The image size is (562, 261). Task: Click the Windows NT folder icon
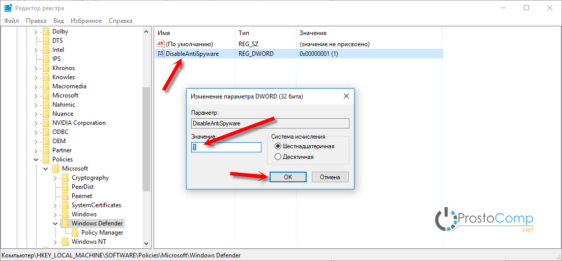[65, 242]
